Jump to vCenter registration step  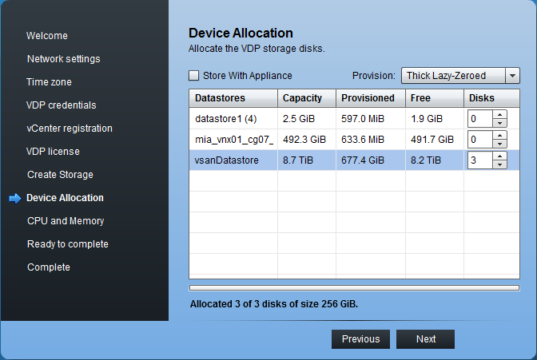70,129
